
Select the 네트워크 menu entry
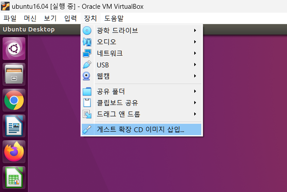coord(141,53)
